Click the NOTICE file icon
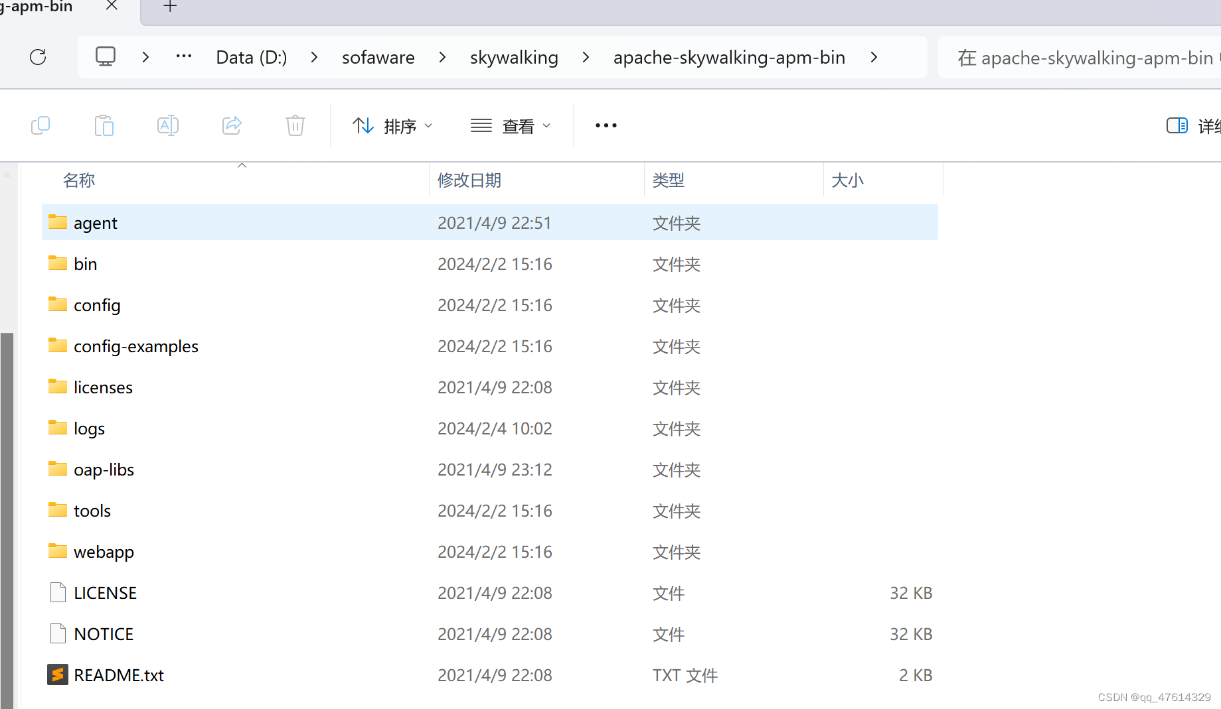The image size is (1221, 709). (x=58, y=633)
